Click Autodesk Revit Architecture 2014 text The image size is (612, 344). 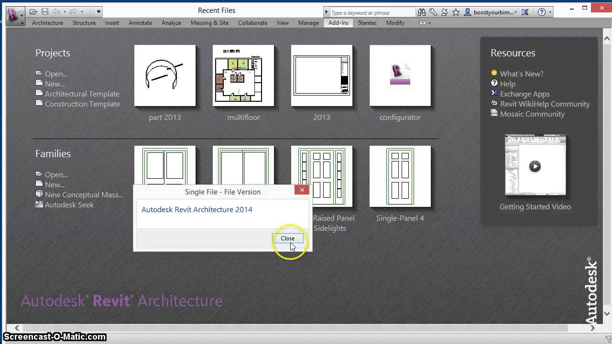[197, 209]
